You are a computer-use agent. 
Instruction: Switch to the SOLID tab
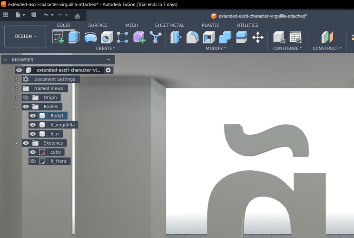coord(63,25)
